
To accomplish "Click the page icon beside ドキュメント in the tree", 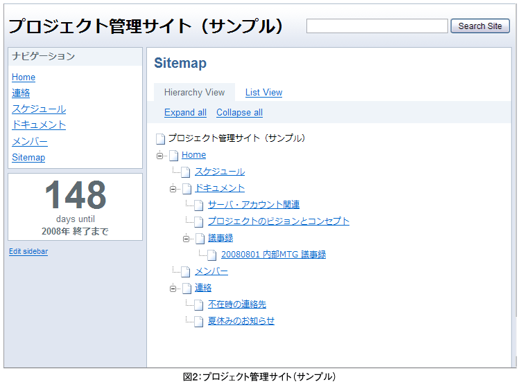I will pyautogui.click(x=187, y=189).
